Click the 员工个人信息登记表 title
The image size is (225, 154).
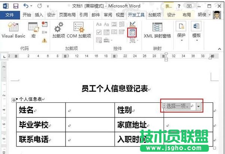[x=115, y=88]
